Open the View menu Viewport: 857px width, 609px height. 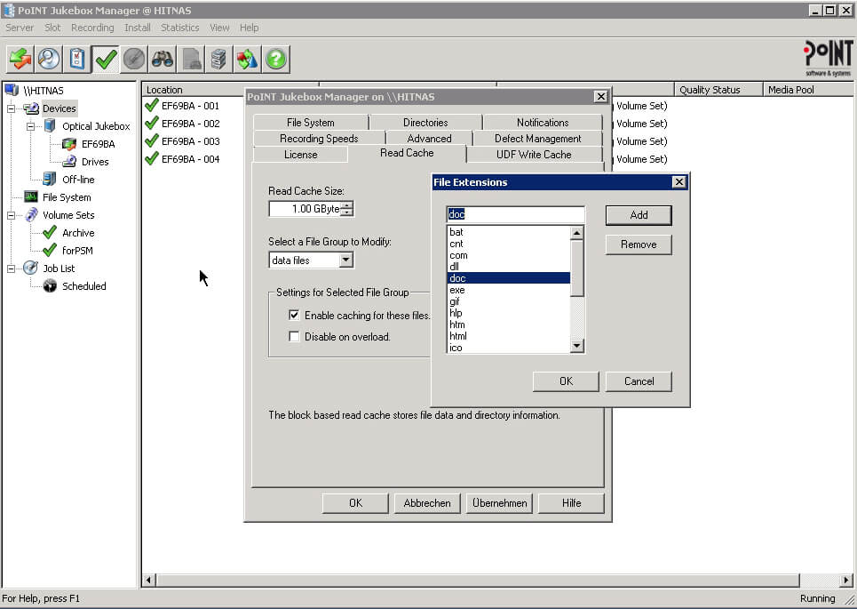click(x=219, y=28)
